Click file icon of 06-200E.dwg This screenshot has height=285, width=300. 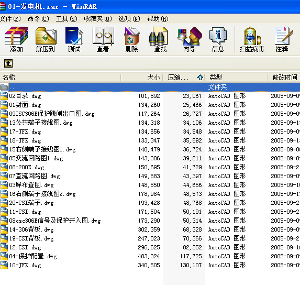tap(4, 167)
